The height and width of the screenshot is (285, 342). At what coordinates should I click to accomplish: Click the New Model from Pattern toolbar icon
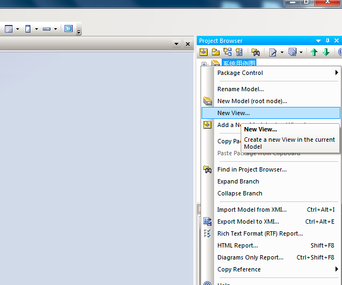pyautogui.click(x=203, y=52)
